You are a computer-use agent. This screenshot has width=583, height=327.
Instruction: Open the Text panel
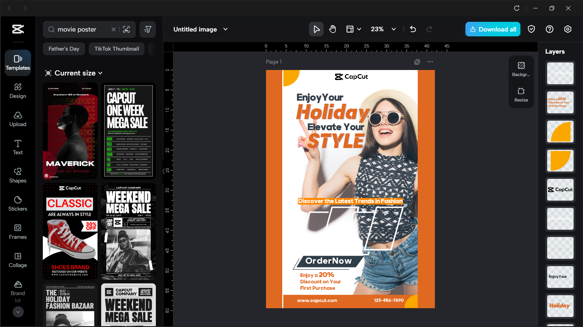click(x=17, y=147)
